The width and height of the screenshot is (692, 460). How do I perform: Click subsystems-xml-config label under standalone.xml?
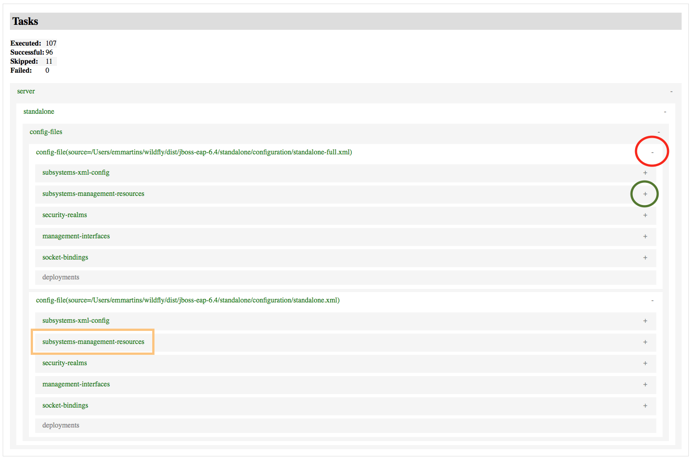point(76,321)
